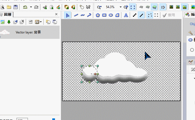Select the rounded corner Shape tool
195x120 pixels.
(x=117, y=15)
